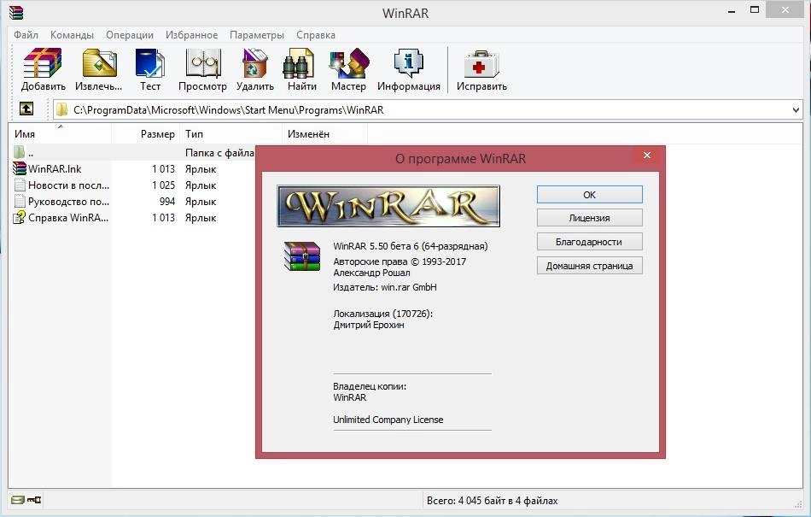Select size value 994
811x517 pixels.
pos(167,202)
